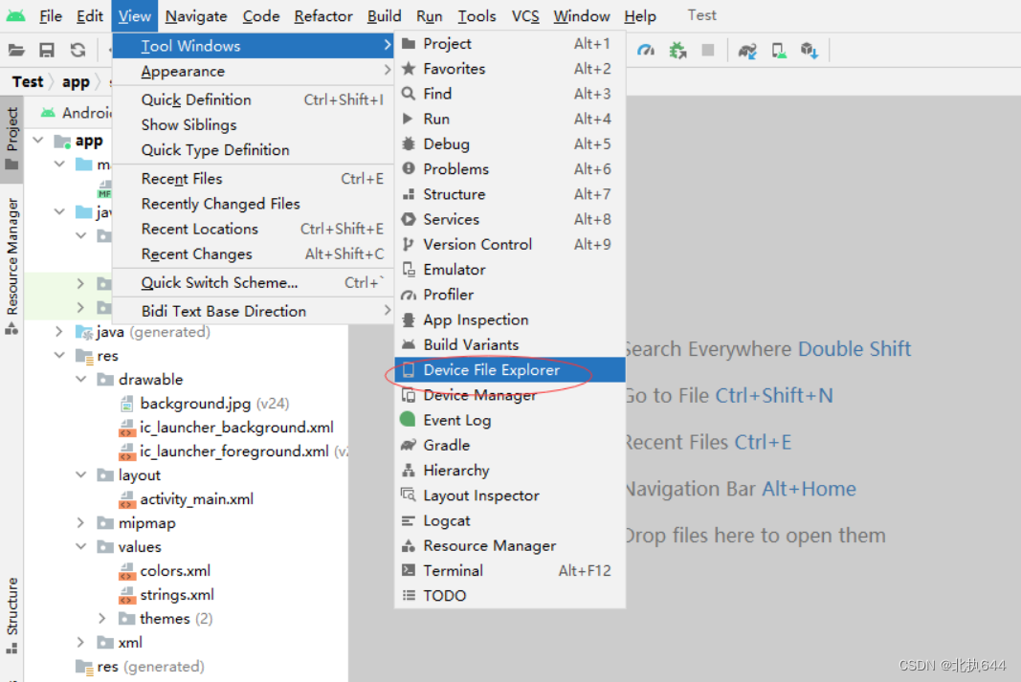
Task: Select Device File Explorer from submenu
Action: pos(510,369)
